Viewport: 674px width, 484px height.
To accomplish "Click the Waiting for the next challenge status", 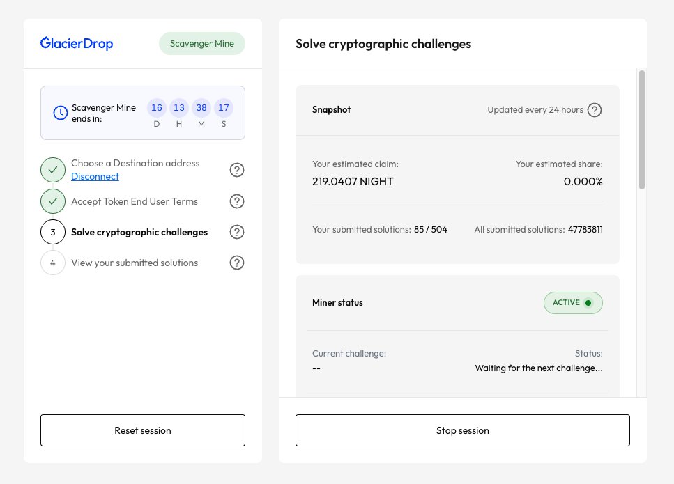I will pyautogui.click(x=539, y=368).
